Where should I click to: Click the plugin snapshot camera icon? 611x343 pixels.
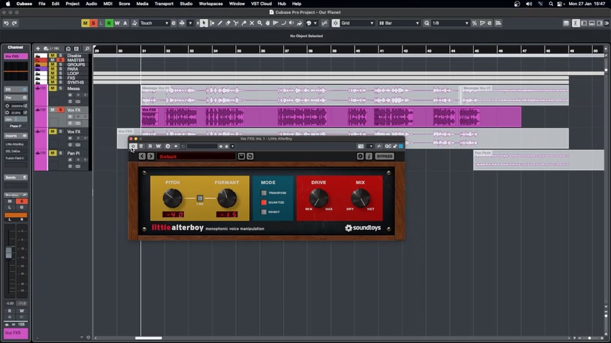361,146
